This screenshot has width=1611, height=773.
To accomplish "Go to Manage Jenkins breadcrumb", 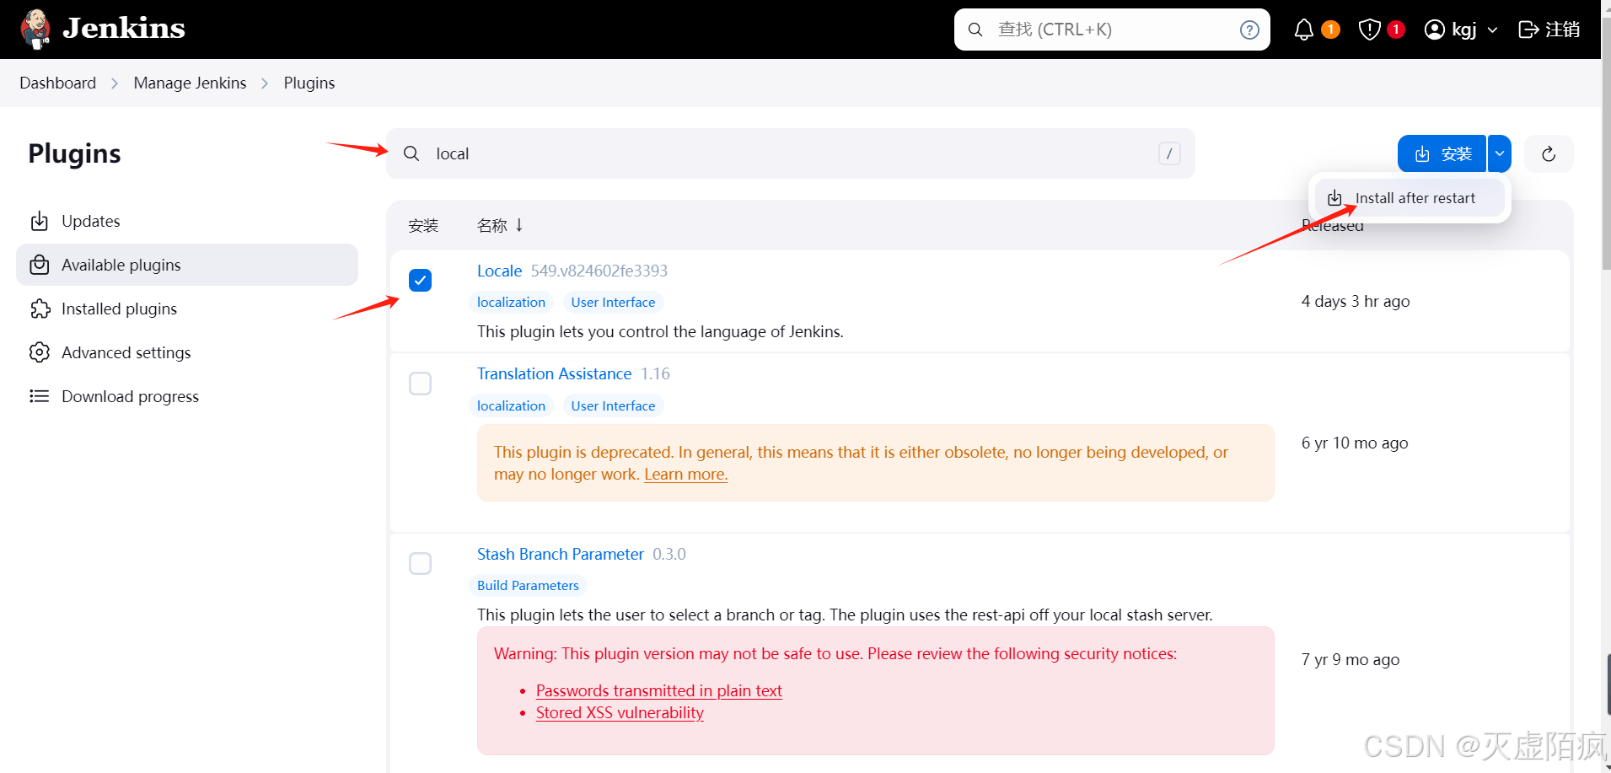I will coord(190,83).
